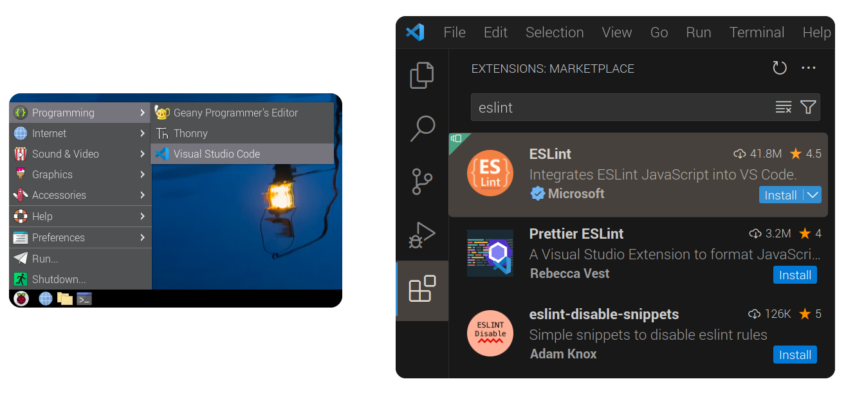Screen dimensions: 846x397
Task: Click the Run paper plane icon
Action: pyautogui.click(x=21, y=259)
